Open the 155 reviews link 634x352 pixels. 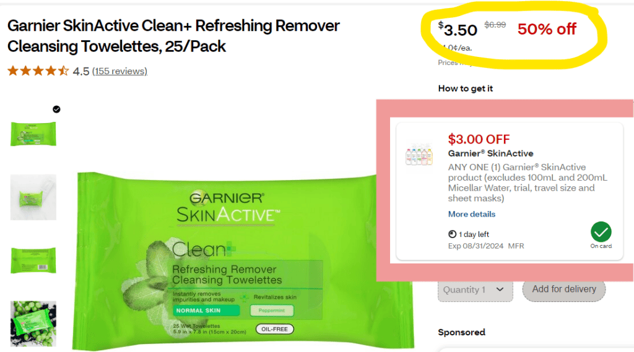pos(119,71)
